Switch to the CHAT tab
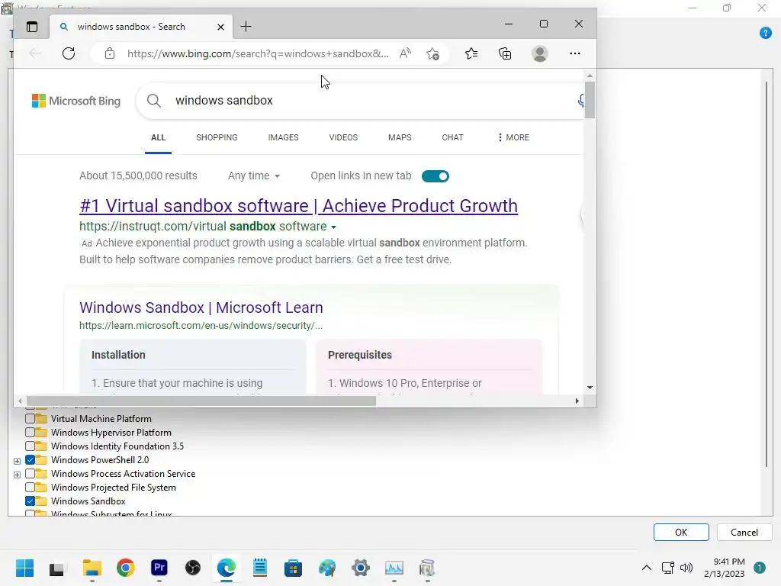 (453, 137)
